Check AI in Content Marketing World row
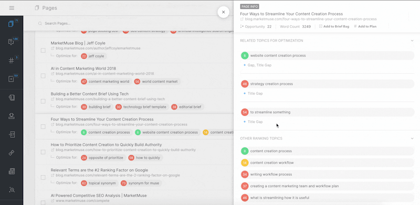Screen dimensions: 420x205 43,76
